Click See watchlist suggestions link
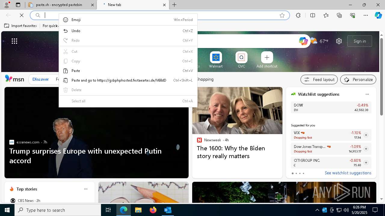The height and width of the screenshot is (216, 385). [x=348, y=173]
